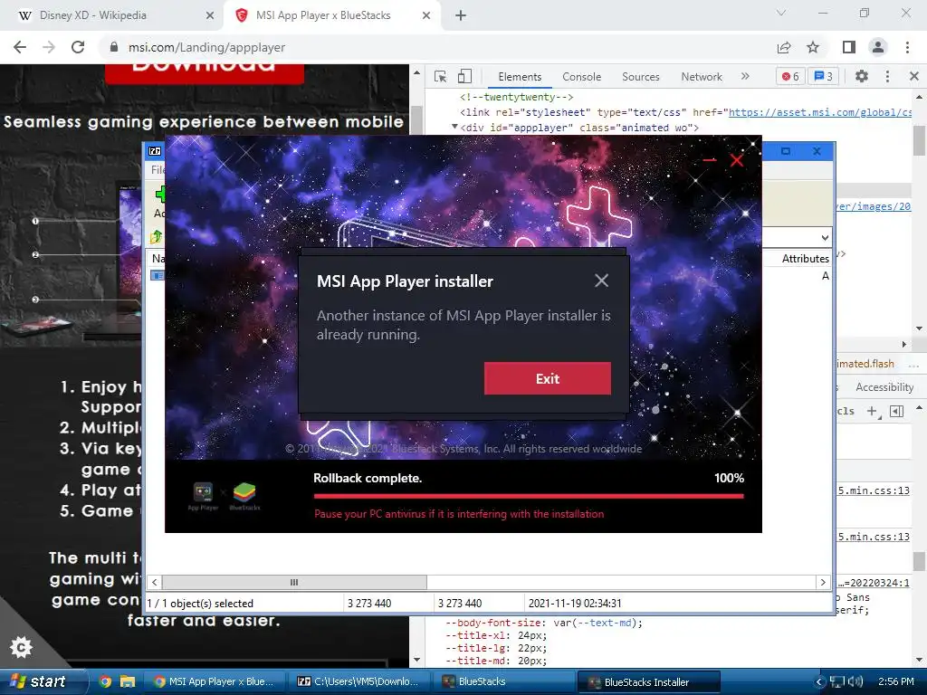Show more DevTools tabs chevron

[x=745, y=76]
